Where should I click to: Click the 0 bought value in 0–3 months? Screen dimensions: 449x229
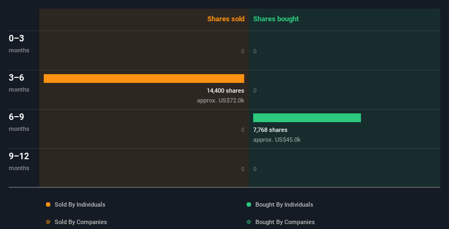255,51
